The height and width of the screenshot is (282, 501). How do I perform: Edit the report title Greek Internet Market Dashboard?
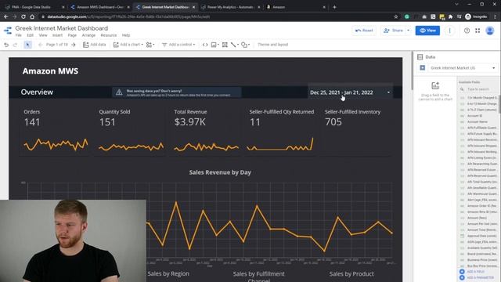pos(62,28)
